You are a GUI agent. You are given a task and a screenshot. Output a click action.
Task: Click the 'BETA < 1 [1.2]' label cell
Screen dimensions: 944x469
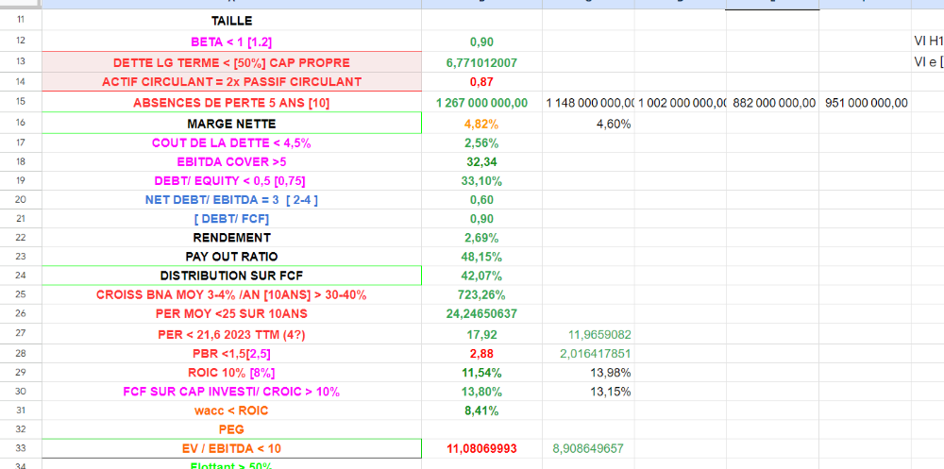pyautogui.click(x=231, y=42)
